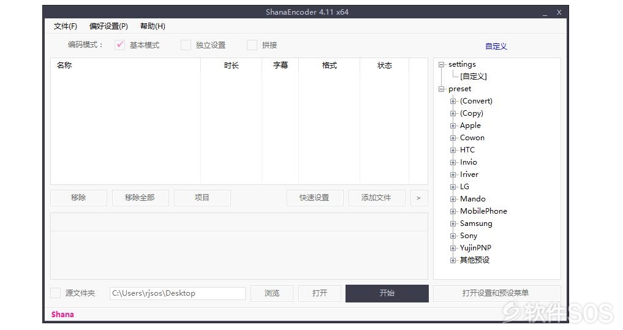Expand the HTC preset node

pos(453,150)
